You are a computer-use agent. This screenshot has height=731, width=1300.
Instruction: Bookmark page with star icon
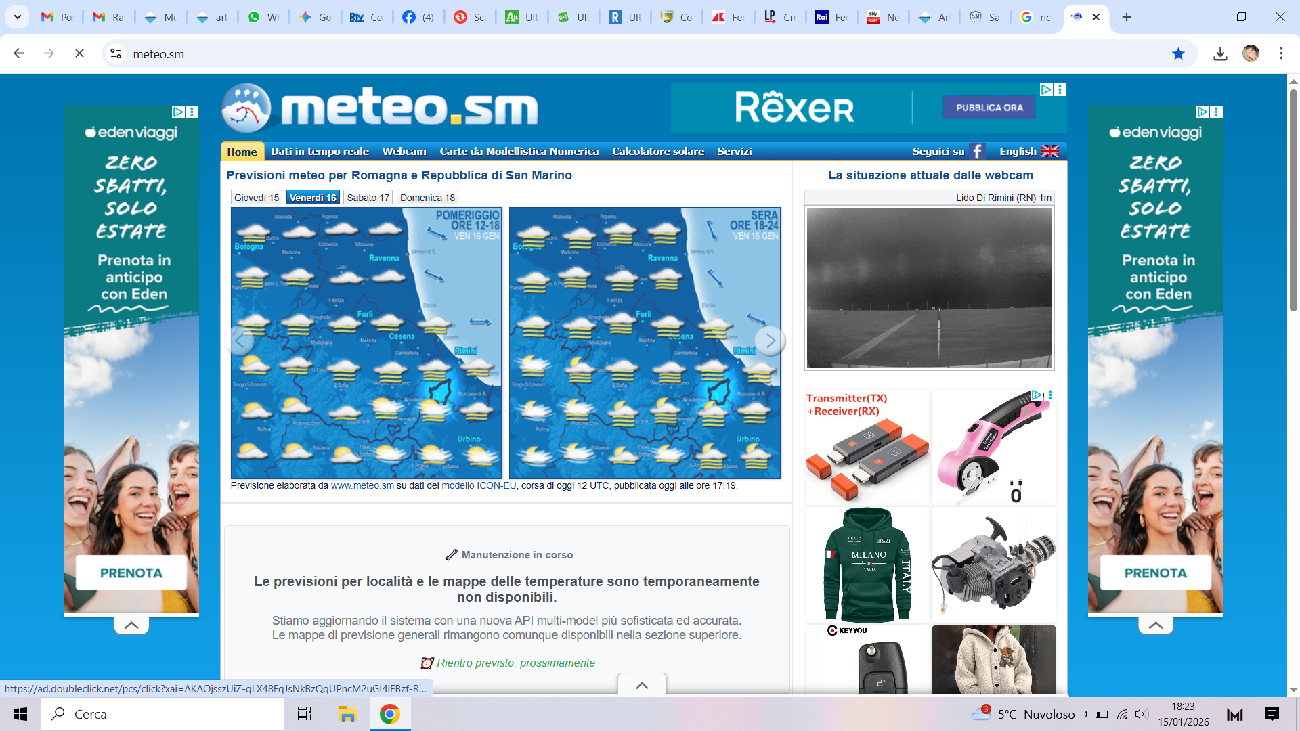pyautogui.click(x=1178, y=54)
